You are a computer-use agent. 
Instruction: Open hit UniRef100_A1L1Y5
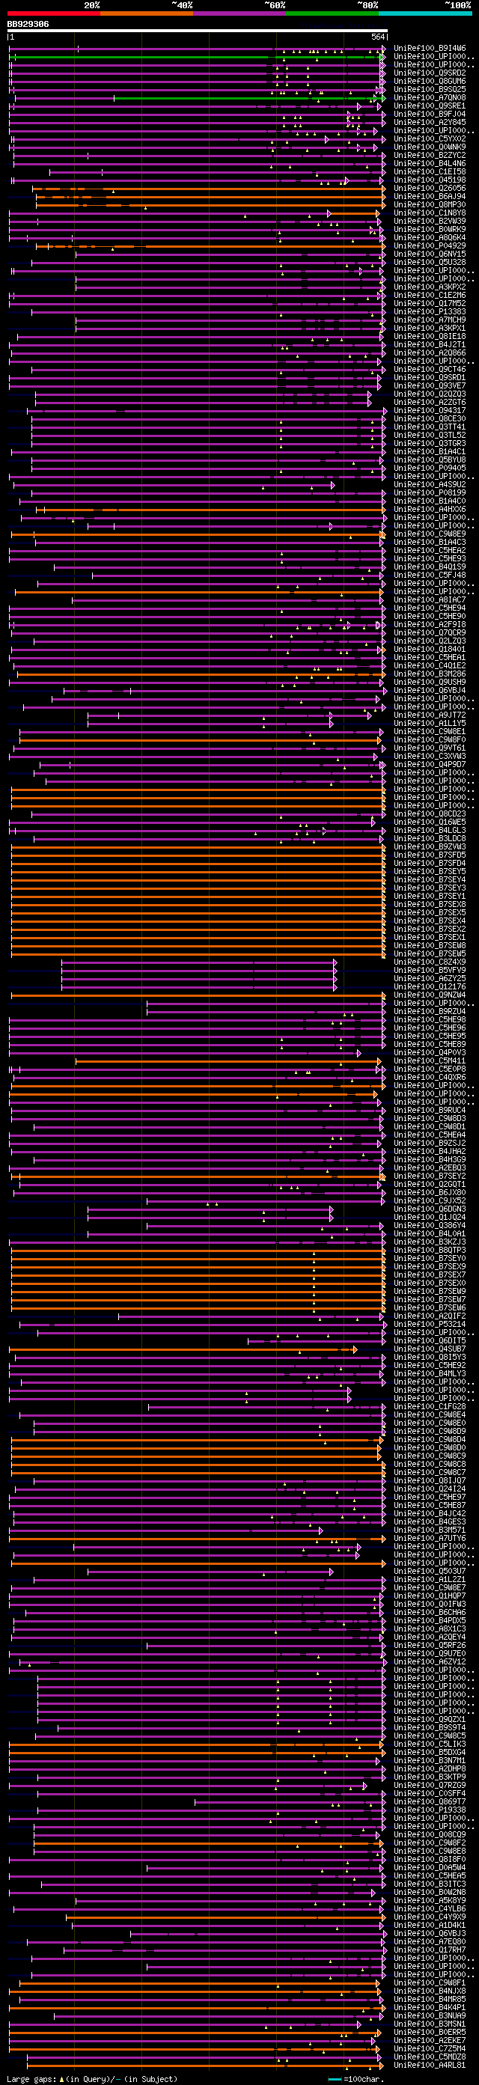coord(430,723)
